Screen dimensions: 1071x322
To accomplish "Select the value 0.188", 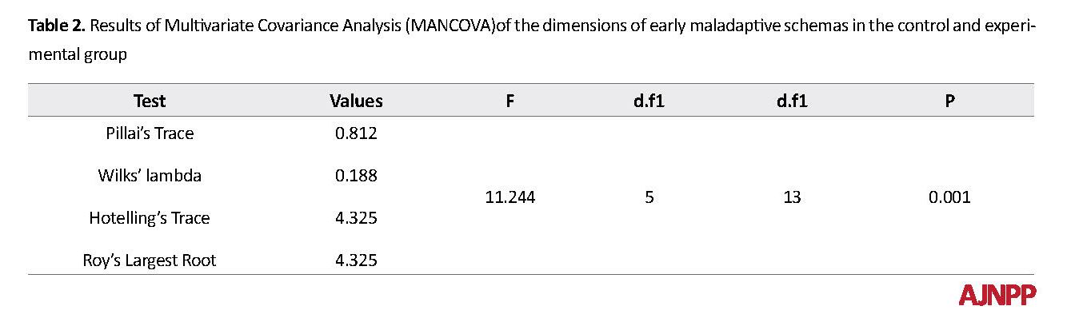I will click(x=356, y=176).
